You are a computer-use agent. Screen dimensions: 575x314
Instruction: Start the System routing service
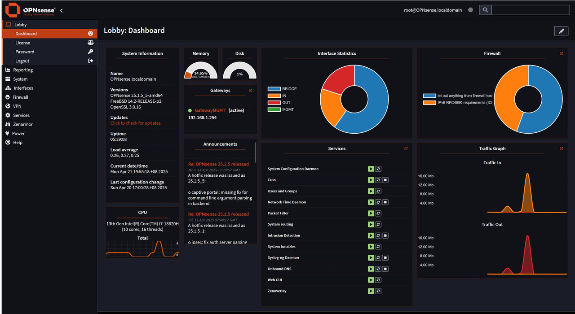pyautogui.click(x=371, y=224)
